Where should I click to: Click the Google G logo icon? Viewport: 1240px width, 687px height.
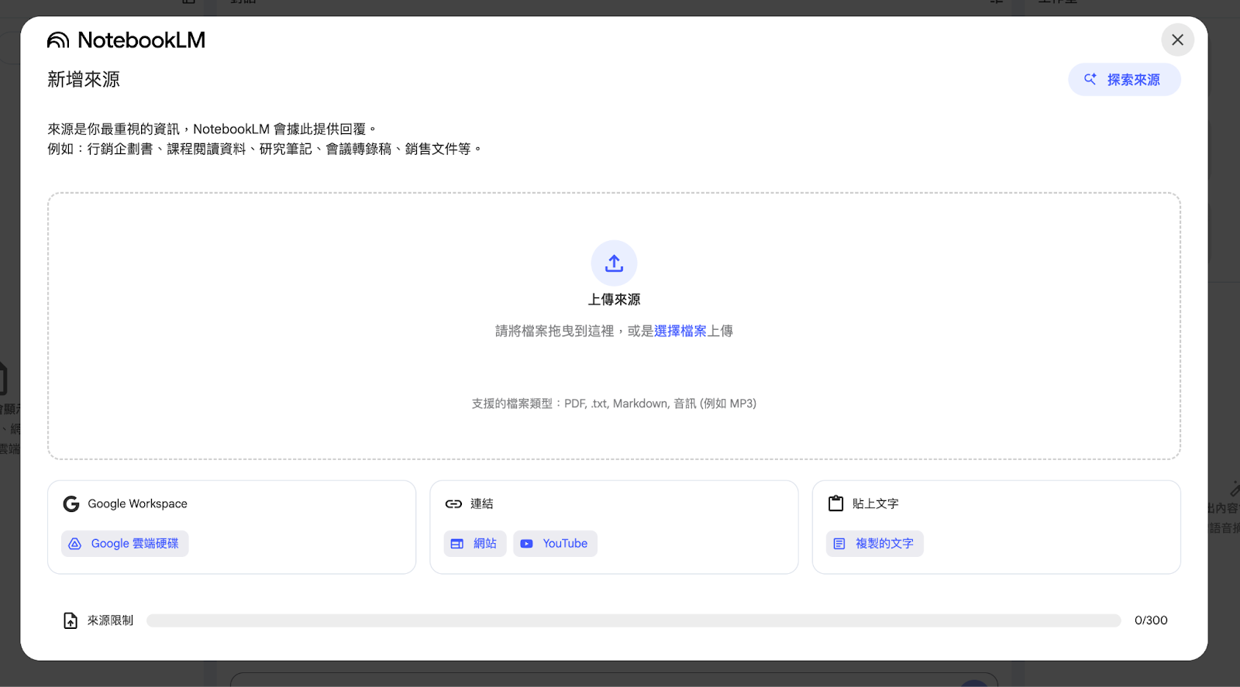point(71,504)
